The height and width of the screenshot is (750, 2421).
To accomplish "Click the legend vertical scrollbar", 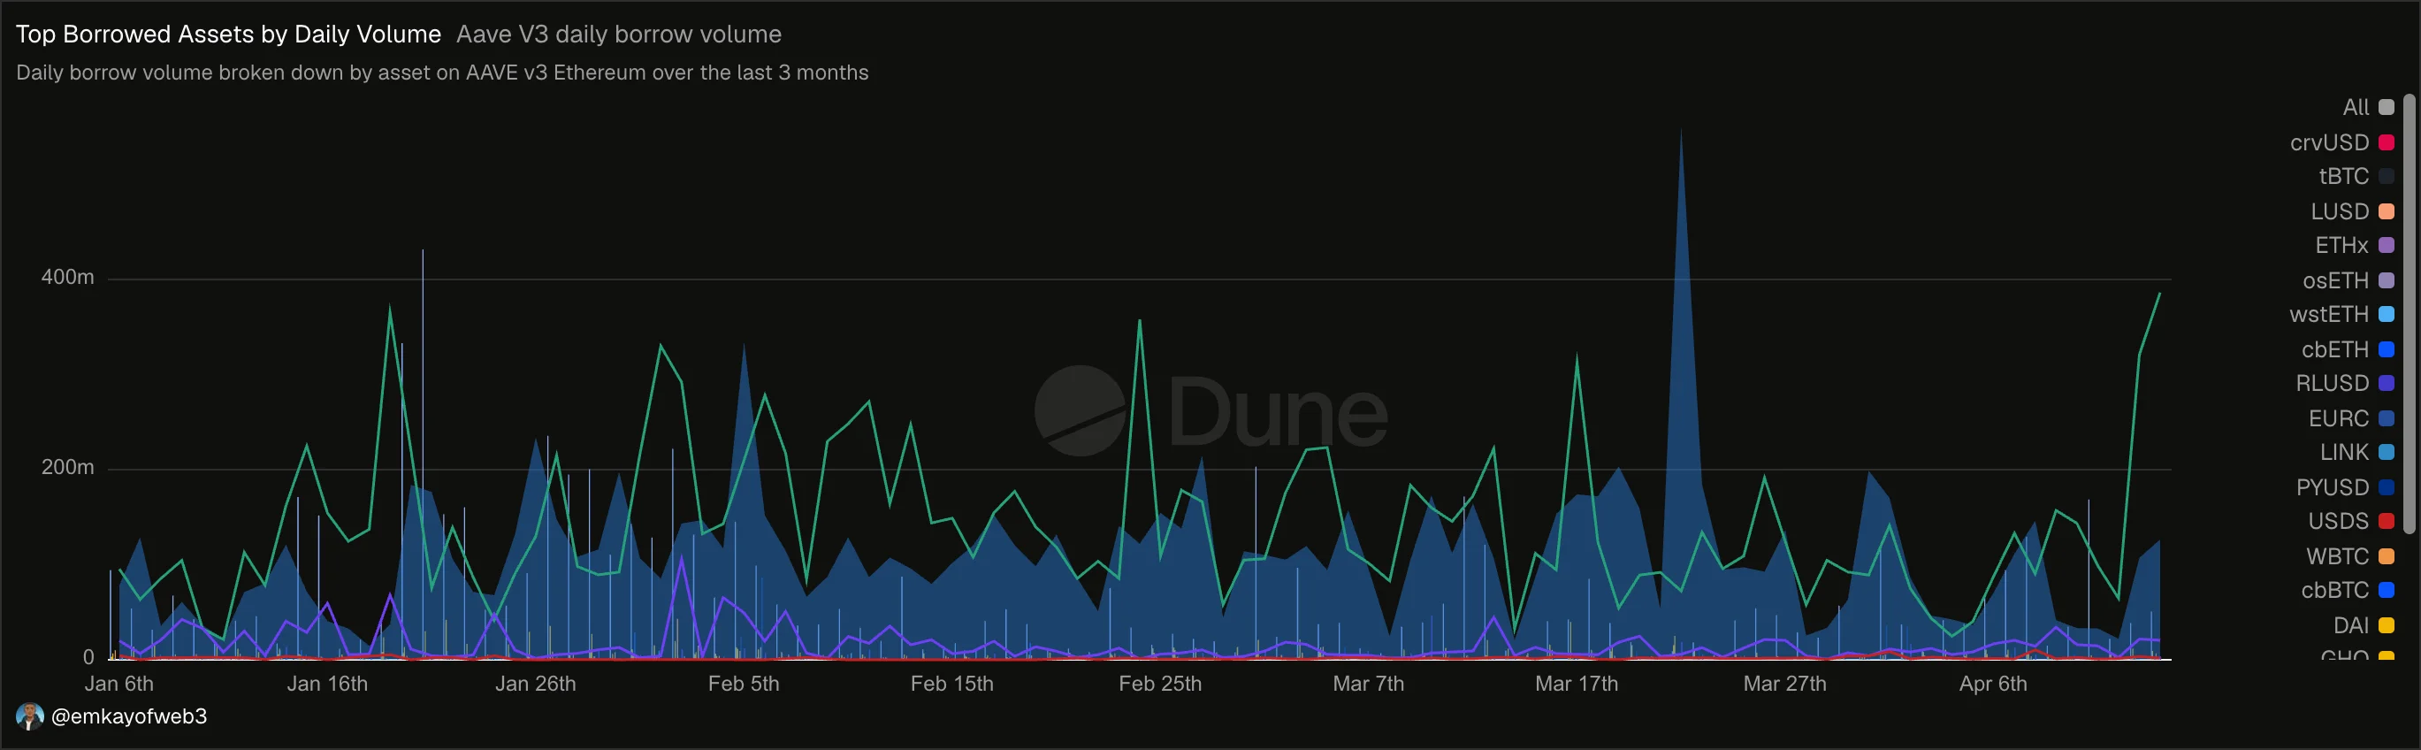I will click(x=2408, y=312).
